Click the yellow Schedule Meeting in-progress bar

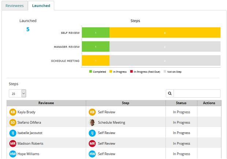[x=96, y=61]
